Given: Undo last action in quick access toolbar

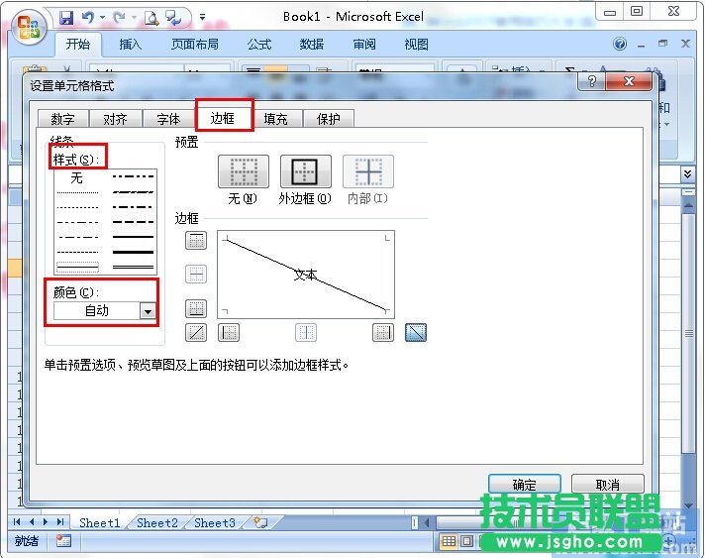Looking at the screenshot, I should tap(88, 18).
